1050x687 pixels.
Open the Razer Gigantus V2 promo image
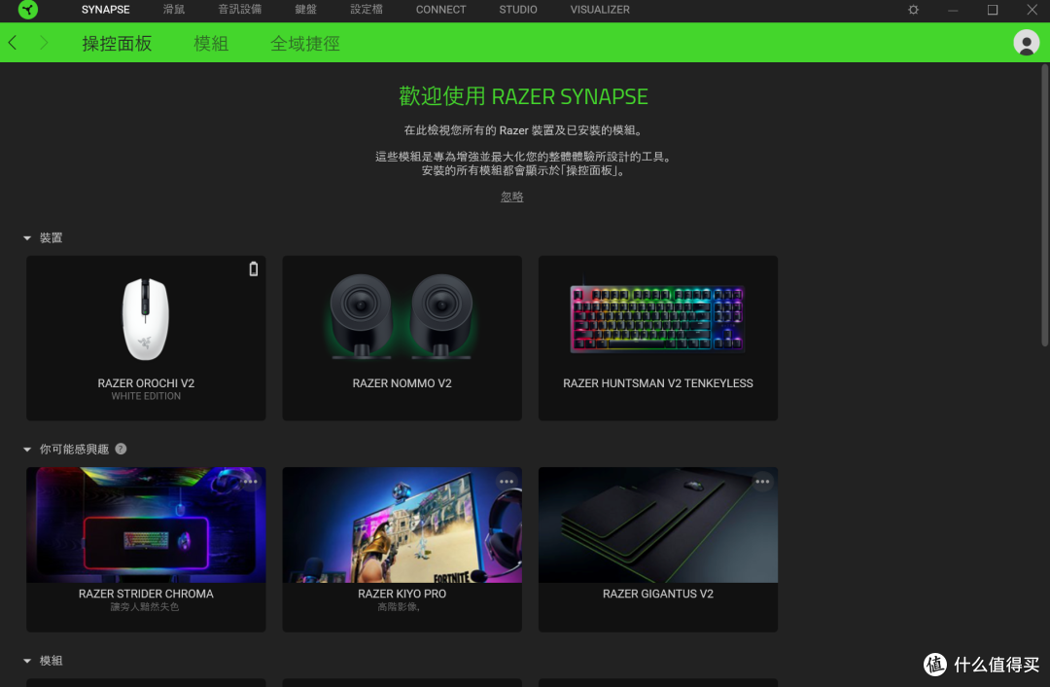[657, 524]
